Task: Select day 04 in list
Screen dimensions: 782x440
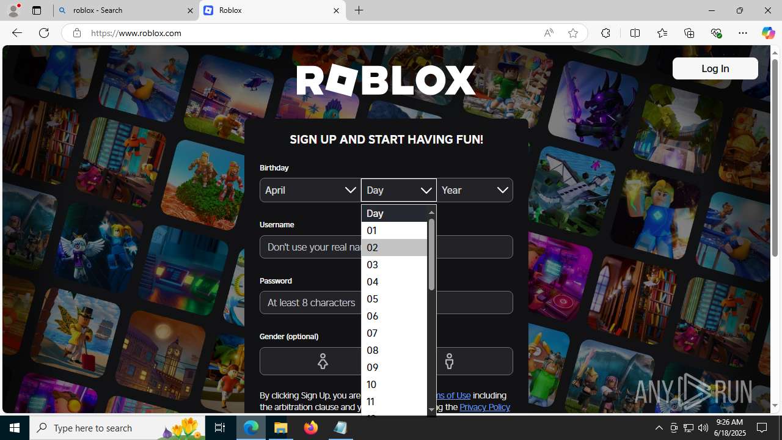Action: coord(394,282)
